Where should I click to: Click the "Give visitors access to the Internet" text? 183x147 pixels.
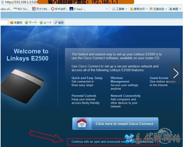[163, 83]
